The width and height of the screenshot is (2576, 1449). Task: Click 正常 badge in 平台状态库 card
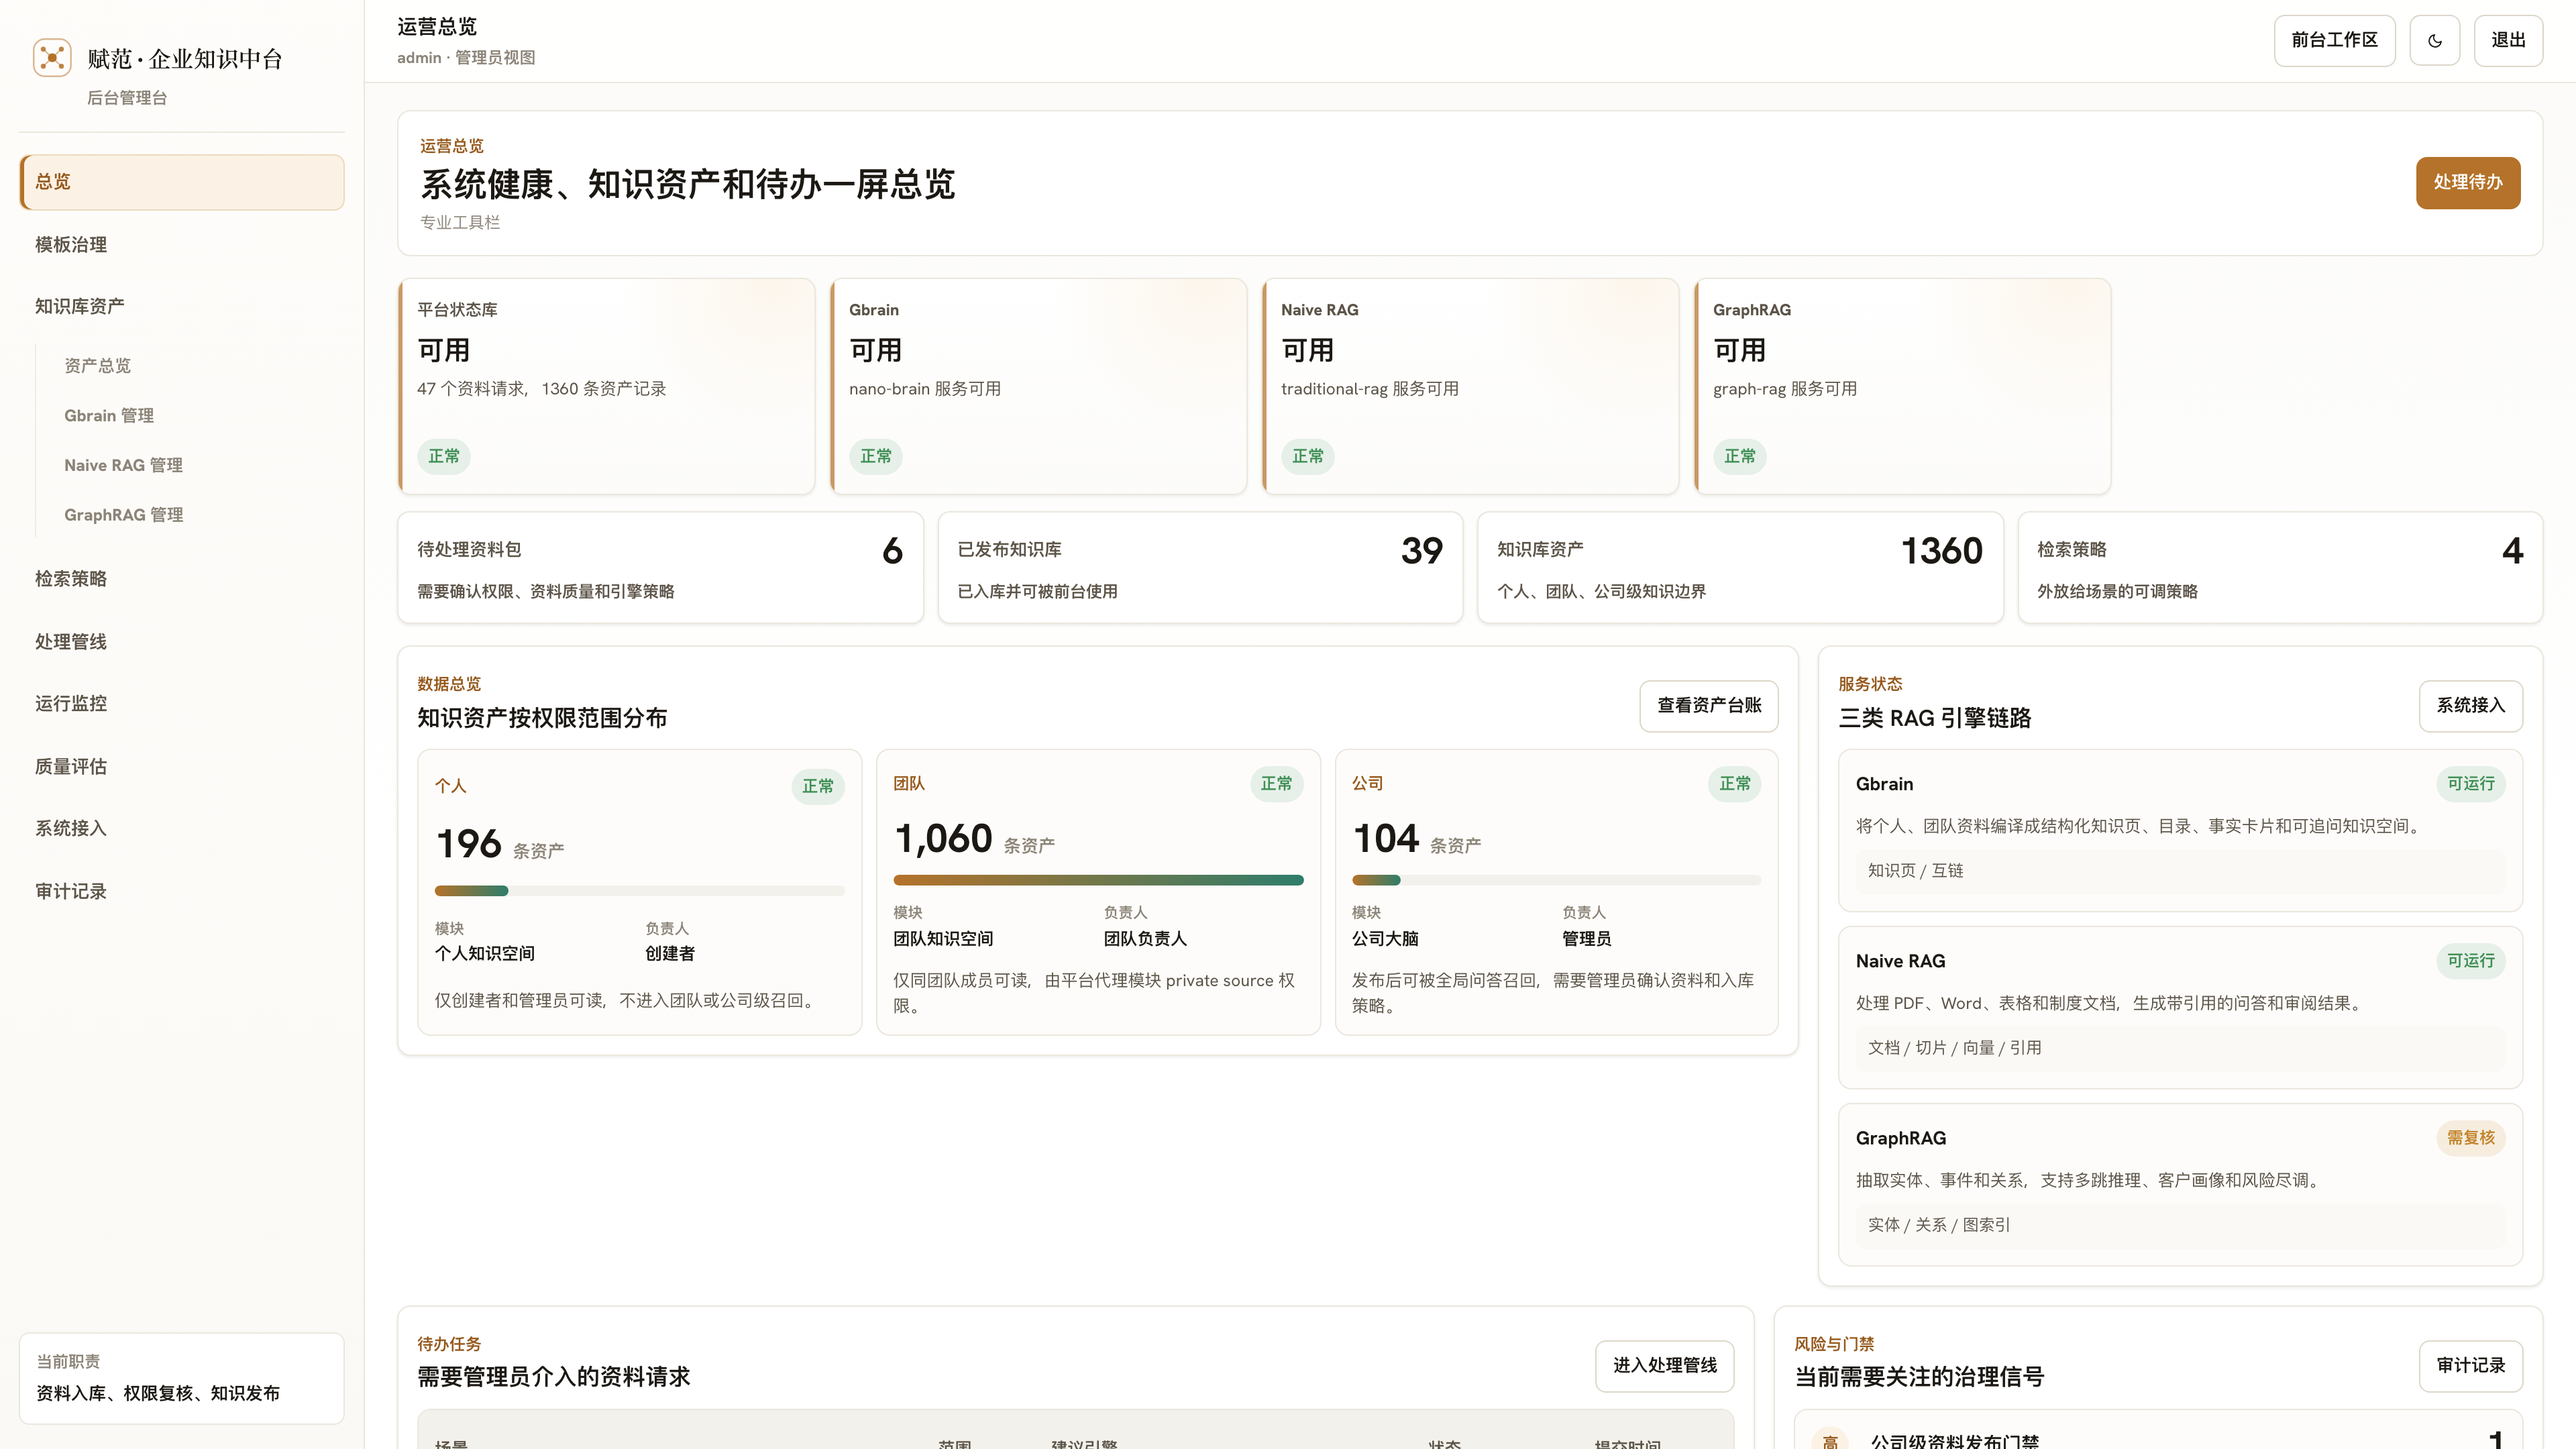(444, 457)
